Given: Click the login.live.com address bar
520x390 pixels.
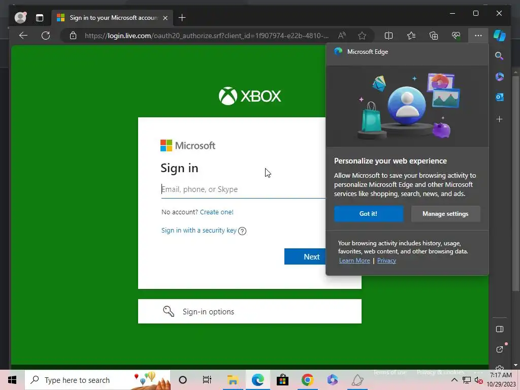Looking at the screenshot, I should [x=207, y=36].
